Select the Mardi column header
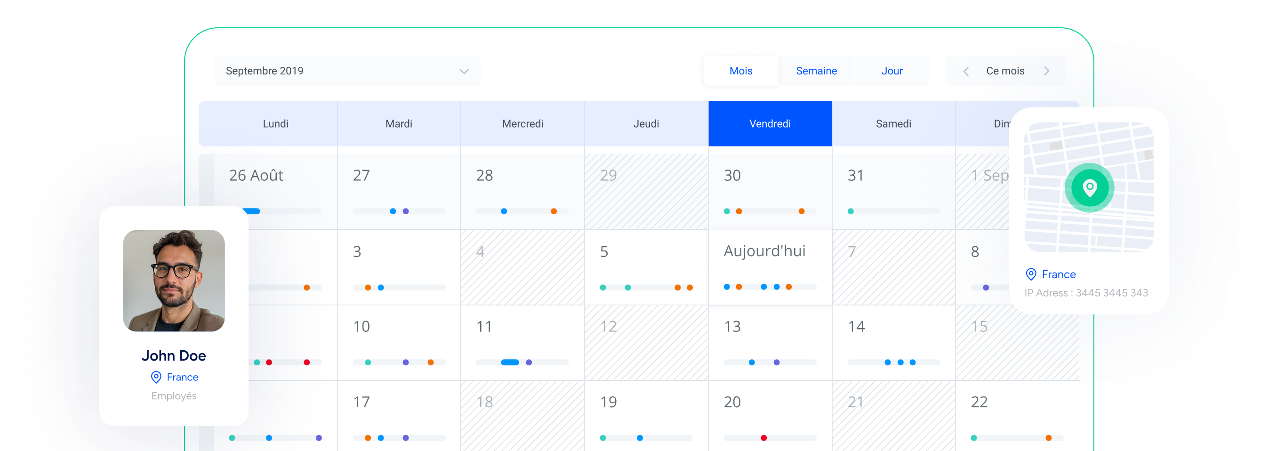This screenshot has width=1277, height=451. (399, 123)
